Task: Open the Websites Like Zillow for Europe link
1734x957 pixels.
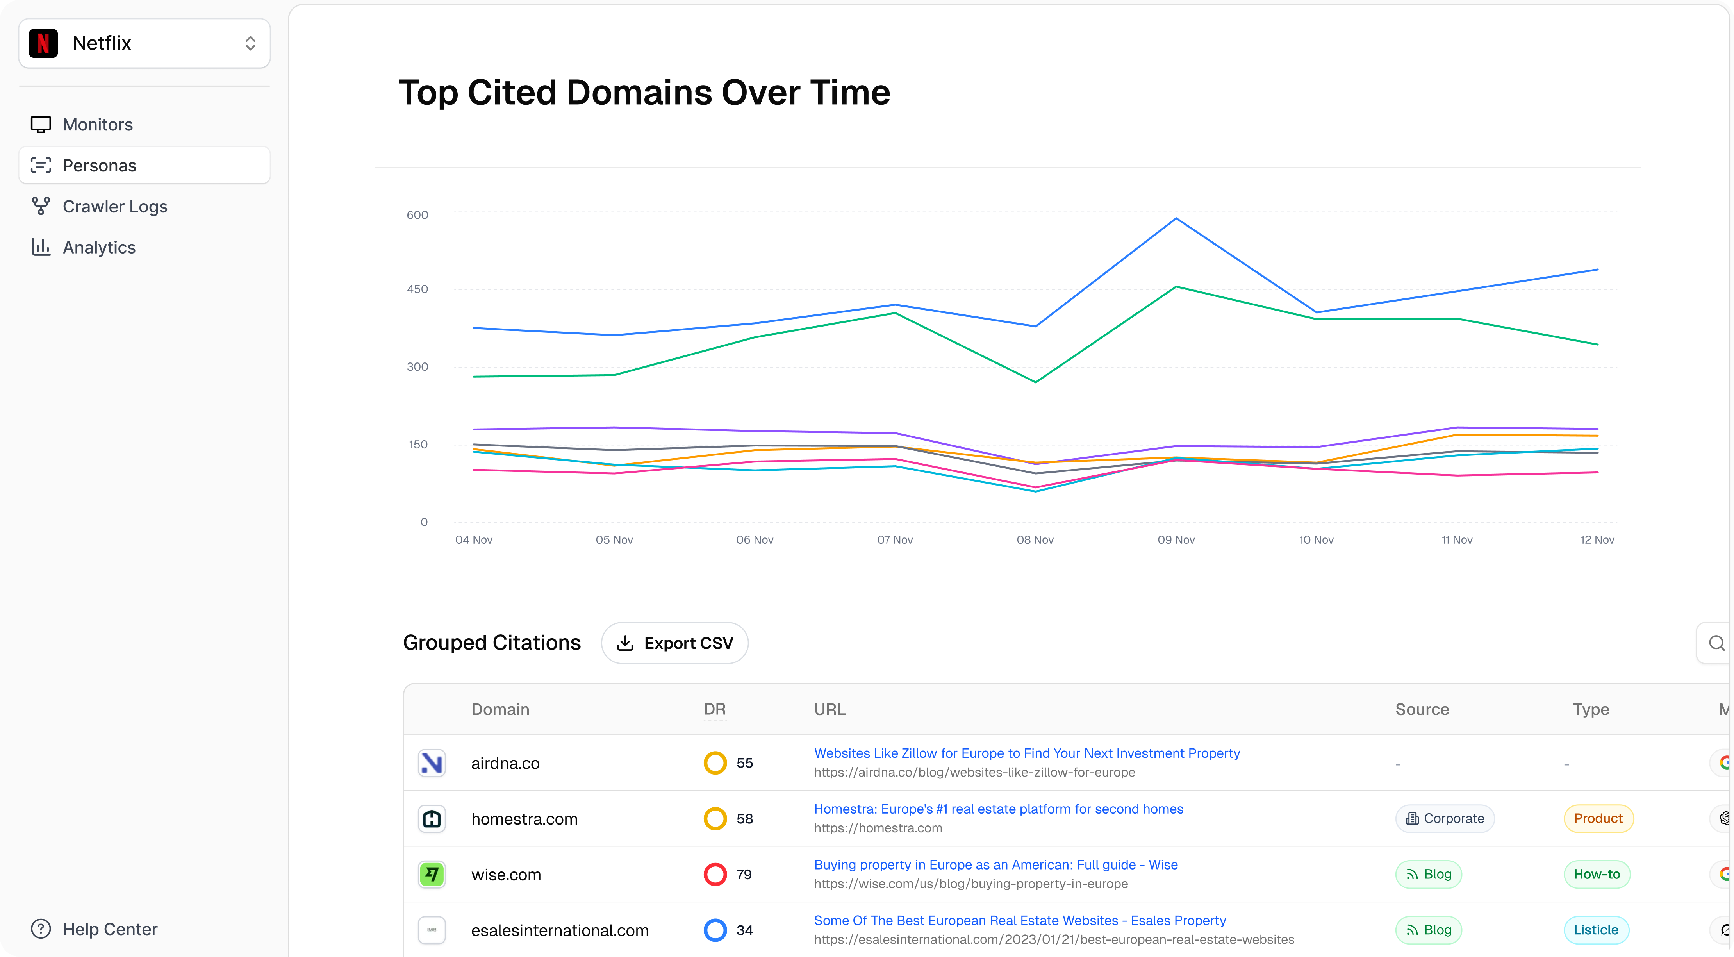Action: click(1026, 753)
